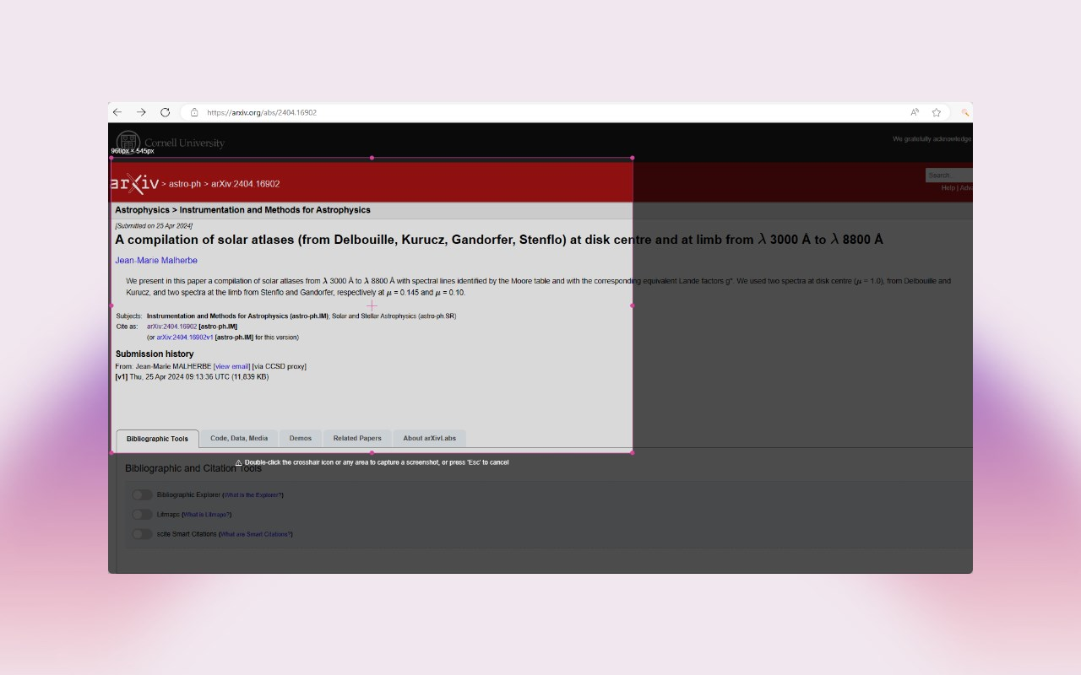Open the About arXivLabs tab
Viewport: 1081px width, 675px height.
(429, 439)
